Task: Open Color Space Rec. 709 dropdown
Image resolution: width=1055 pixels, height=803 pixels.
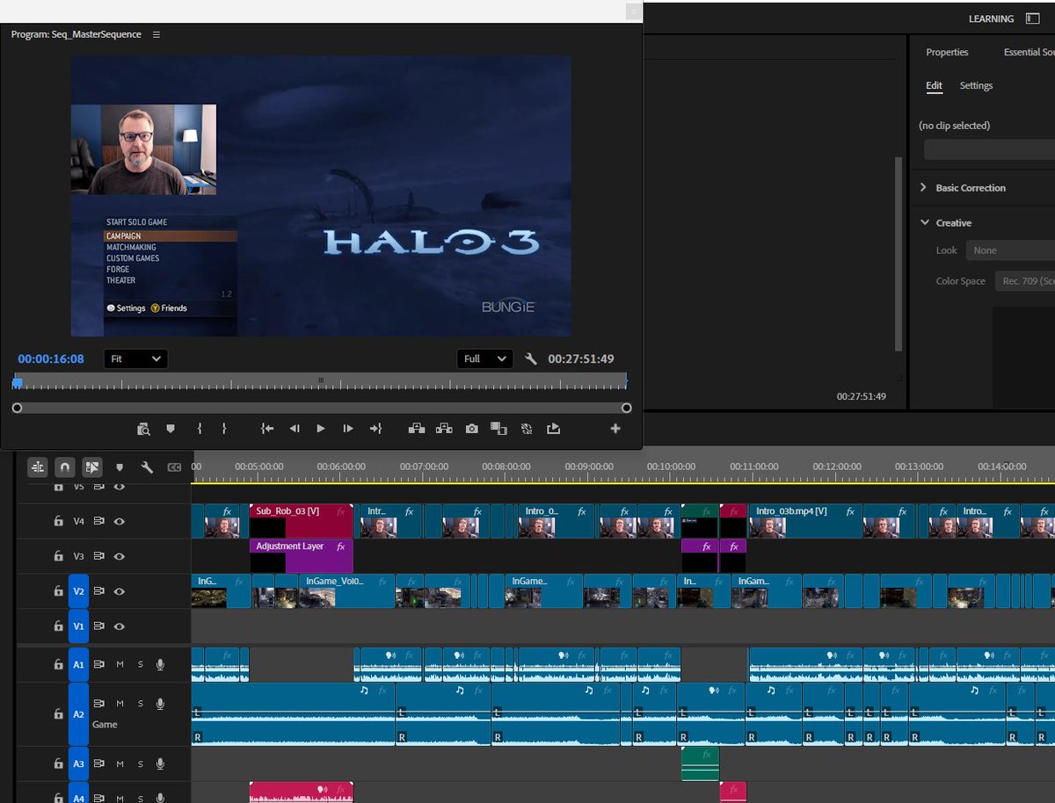Action: point(1025,281)
